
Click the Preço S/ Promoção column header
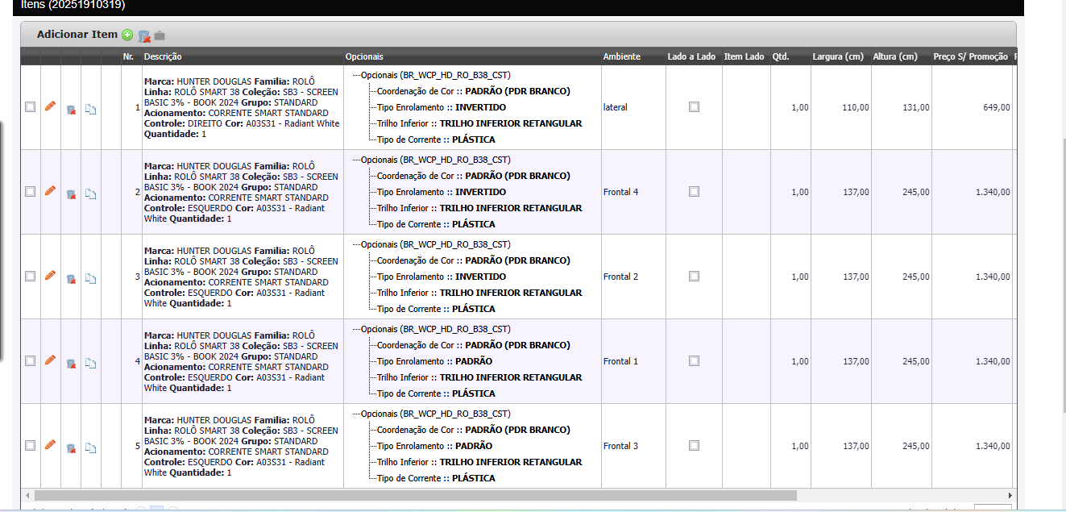[970, 56]
